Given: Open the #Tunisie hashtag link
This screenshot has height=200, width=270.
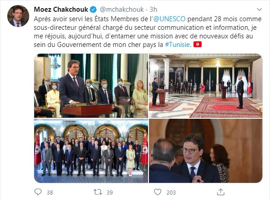Looking at the screenshot, I should point(177,45).
